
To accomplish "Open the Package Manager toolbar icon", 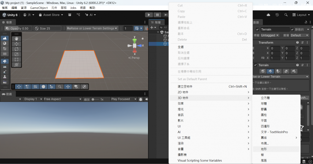I will click(x=70, y=15).
